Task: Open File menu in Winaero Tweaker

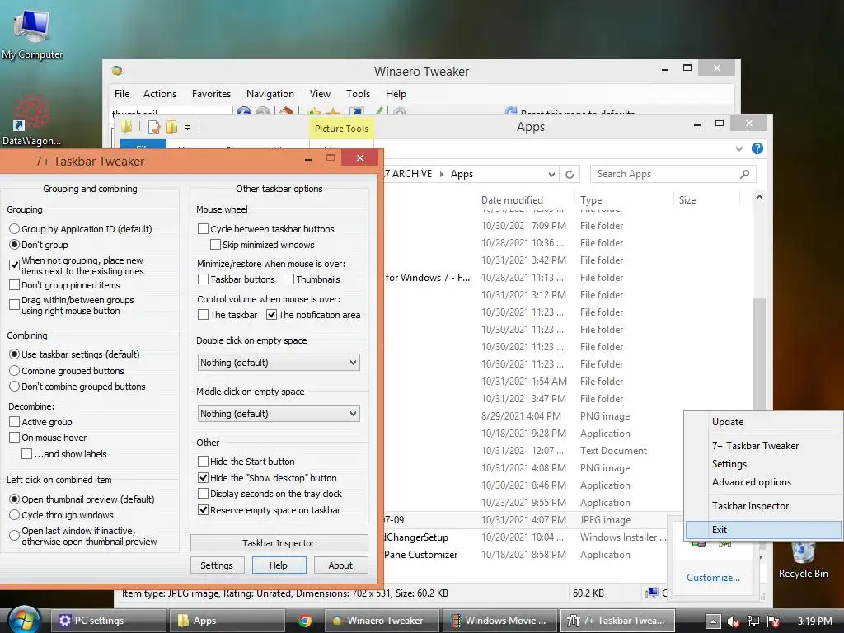Action: [122, 94]
